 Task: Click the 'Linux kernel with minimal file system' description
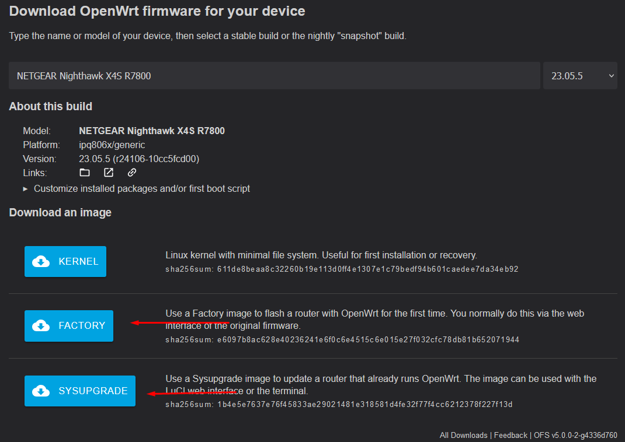[321, 255]
